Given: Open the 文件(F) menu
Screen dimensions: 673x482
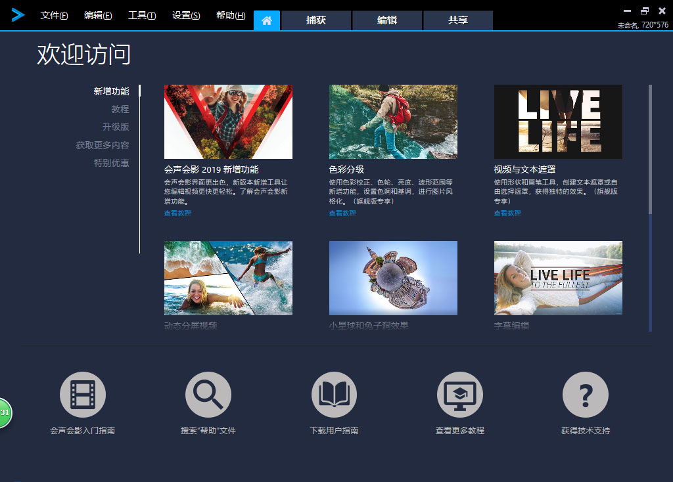Looking at the screenshot, I should [x=54, y=16].
